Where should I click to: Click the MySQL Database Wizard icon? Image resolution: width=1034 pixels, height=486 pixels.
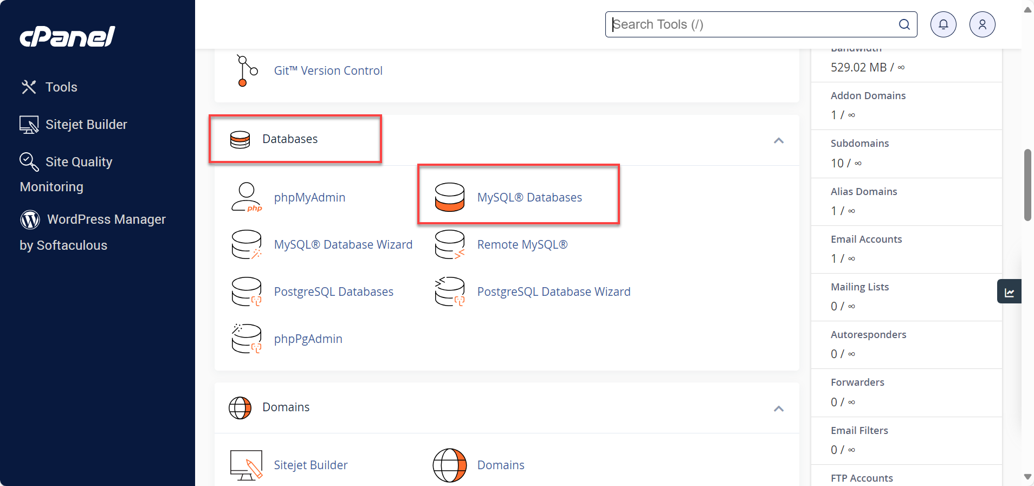247,244
